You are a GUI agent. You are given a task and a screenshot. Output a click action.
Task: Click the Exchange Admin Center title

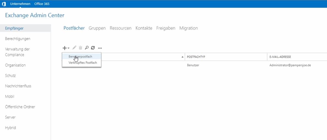[35, 15]
